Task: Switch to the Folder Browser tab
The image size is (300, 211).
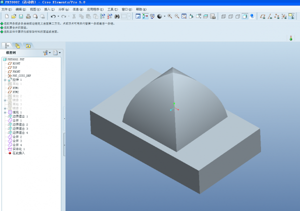Action: [x=17, y=45]
